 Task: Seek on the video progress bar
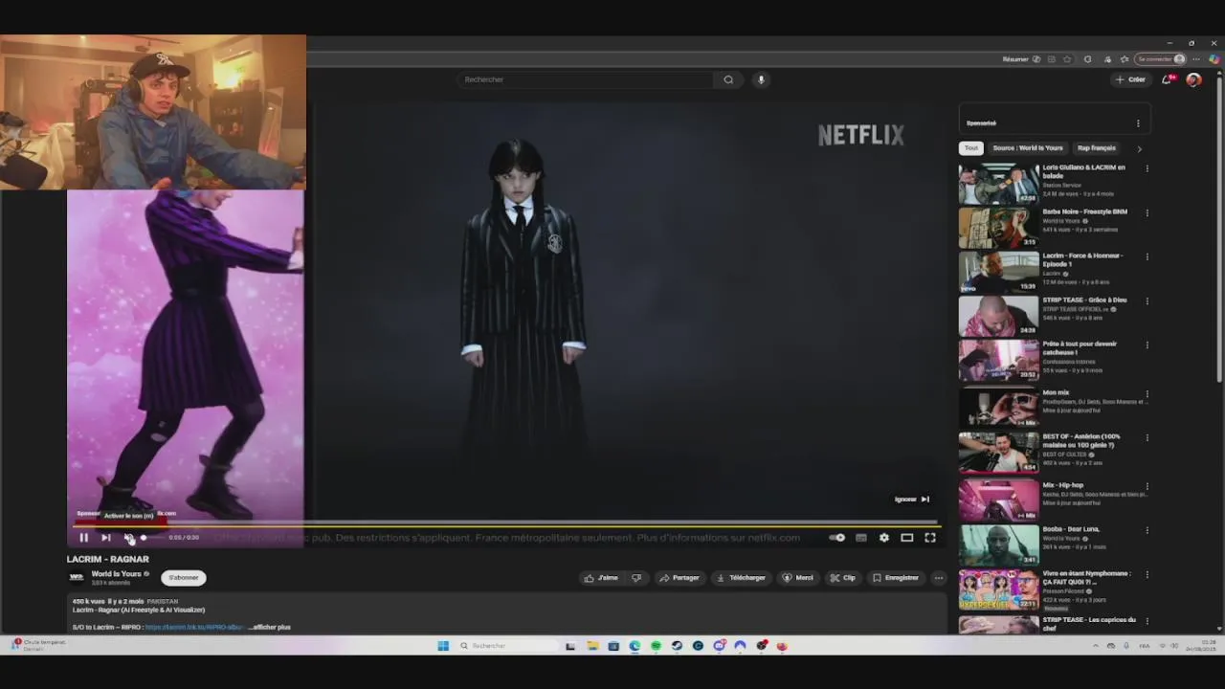click(507, 524)
